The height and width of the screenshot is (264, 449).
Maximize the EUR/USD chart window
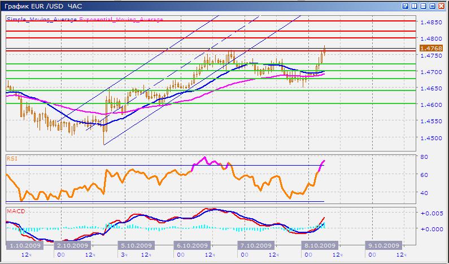[x=432, y=6]
